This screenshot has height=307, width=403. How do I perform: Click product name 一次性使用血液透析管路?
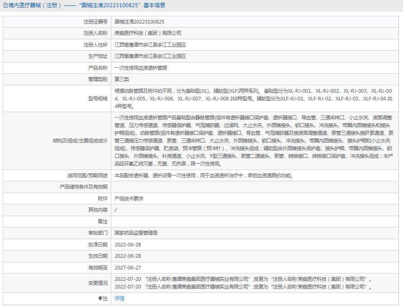pos(141,68)
